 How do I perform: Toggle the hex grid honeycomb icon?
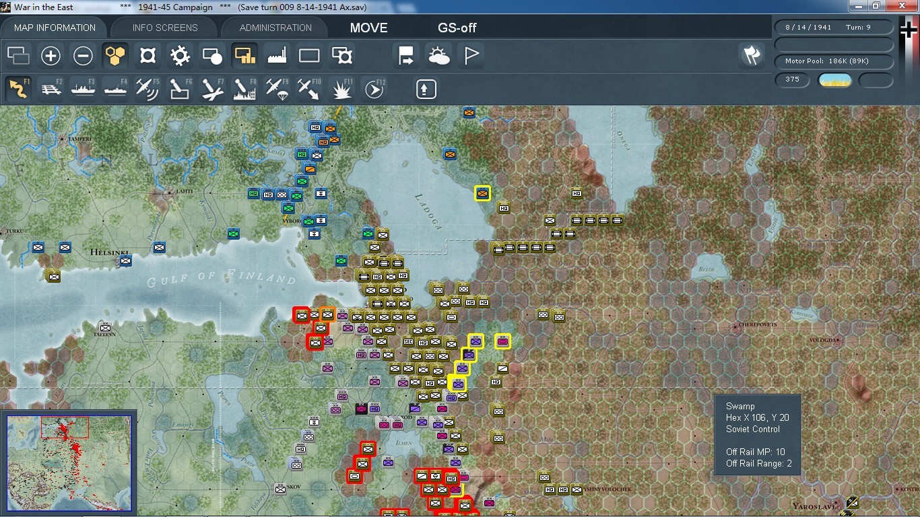pos(115,55)
